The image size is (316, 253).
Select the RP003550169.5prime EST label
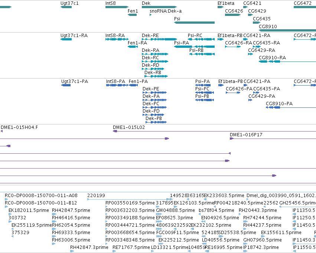130,203
